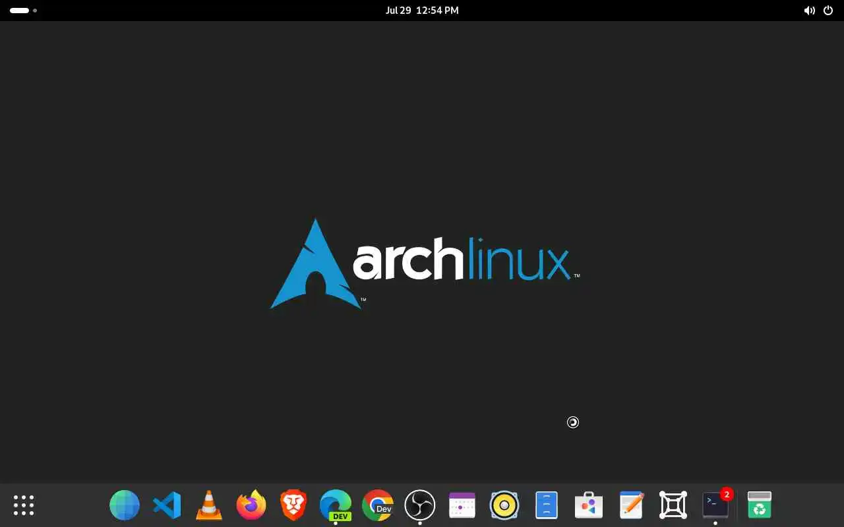Open Terminal with 2 notifications

715,505
